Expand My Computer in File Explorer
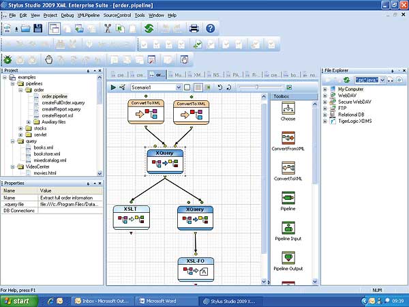The image size is (409, 307). pyautogui.click(x=325, y=89)
